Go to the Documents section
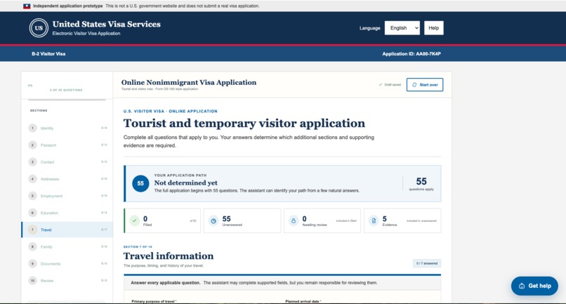 pos(67,264)
